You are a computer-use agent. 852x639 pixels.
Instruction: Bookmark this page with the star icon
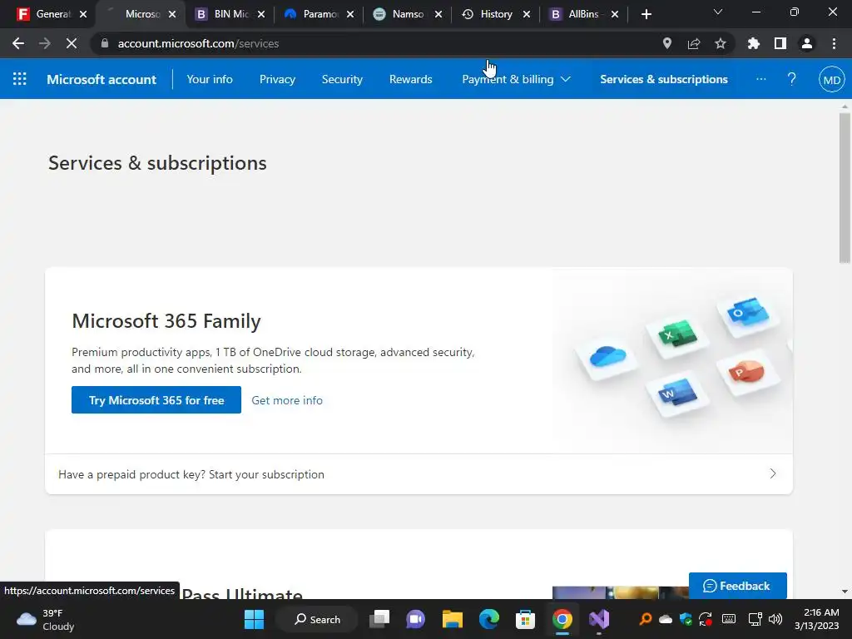[x=721, y=43]
